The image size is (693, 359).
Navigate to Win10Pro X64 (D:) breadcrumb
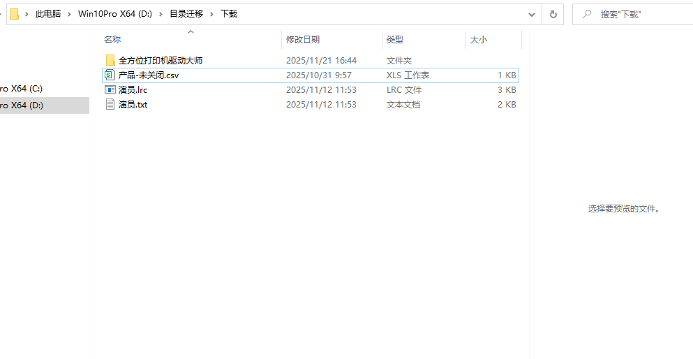[115, 14]
